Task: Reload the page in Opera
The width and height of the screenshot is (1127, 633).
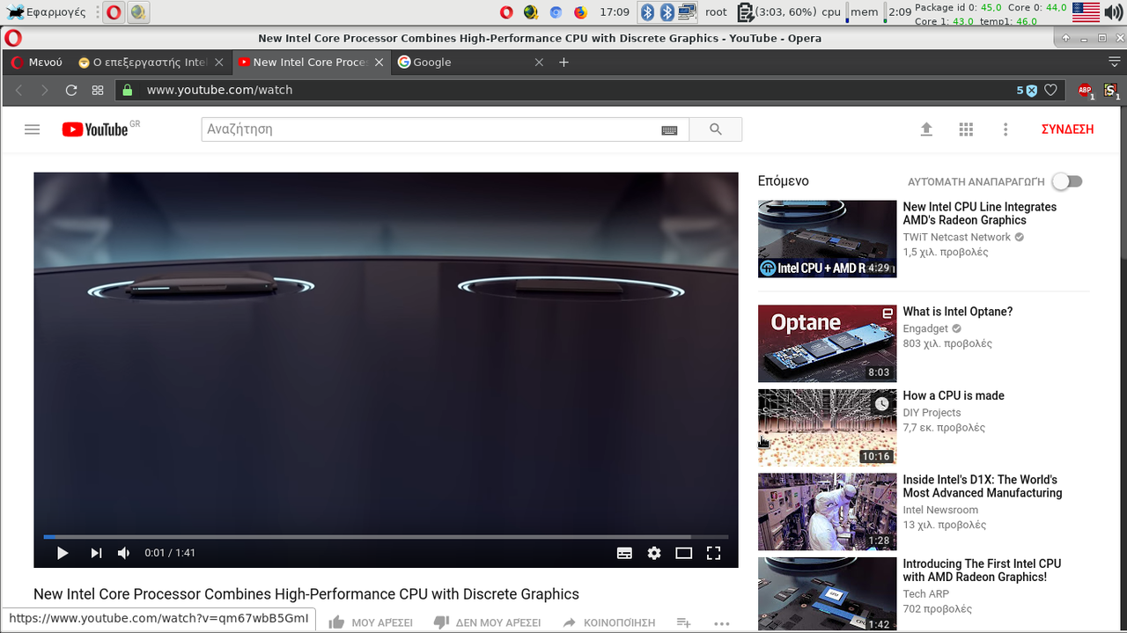Action: click(x=71, y=90)
